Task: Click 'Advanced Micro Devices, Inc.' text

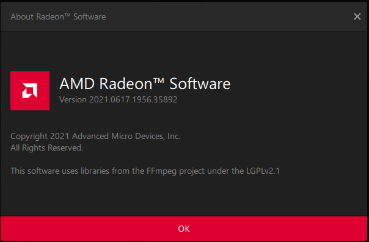Action: 126,136
